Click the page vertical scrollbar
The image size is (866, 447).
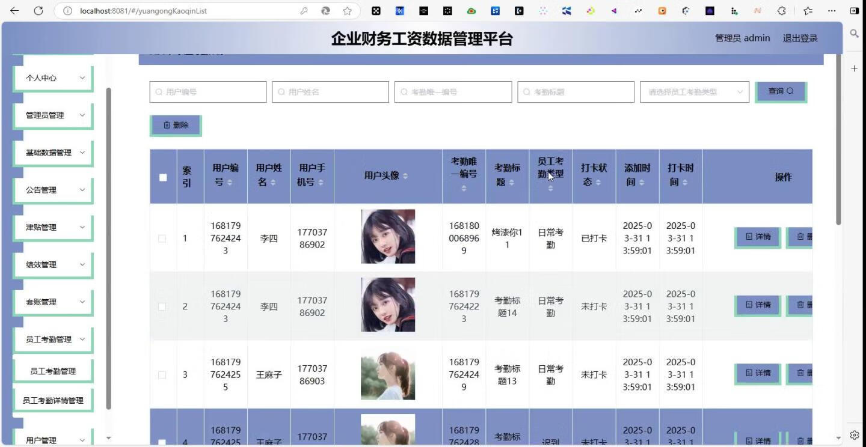pos(839,139)
